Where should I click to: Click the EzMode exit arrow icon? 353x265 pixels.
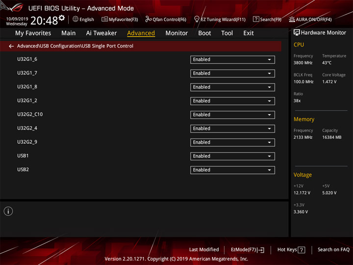[261, 250]
